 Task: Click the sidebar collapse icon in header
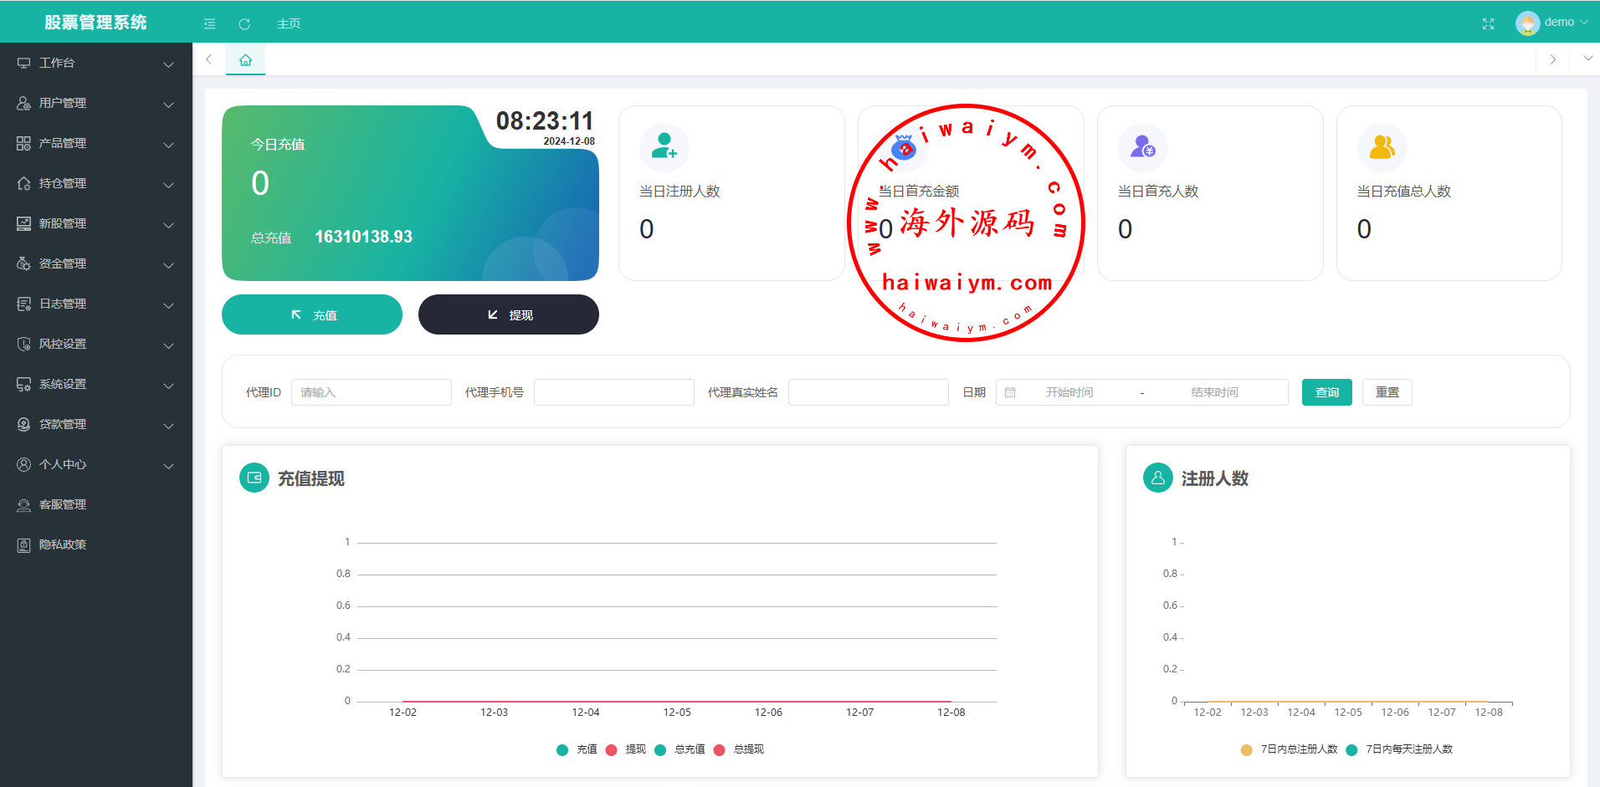click(x=209, y=23)
